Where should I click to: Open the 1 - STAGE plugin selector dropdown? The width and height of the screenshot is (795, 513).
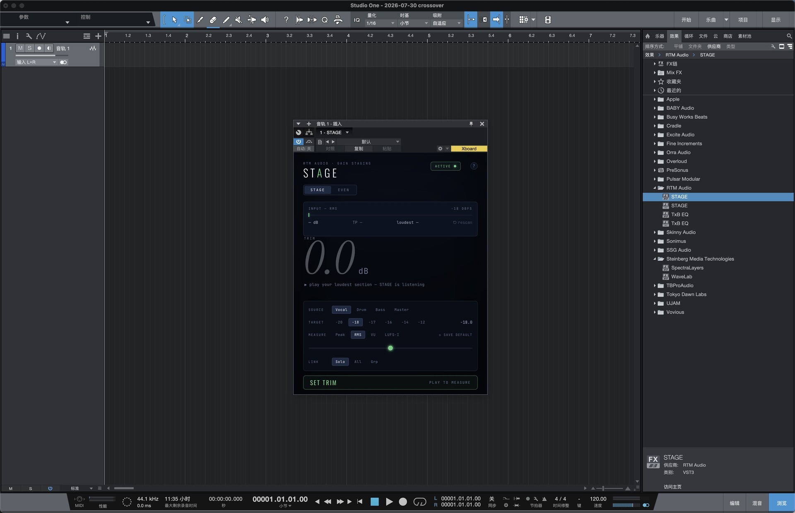point(334,132)
